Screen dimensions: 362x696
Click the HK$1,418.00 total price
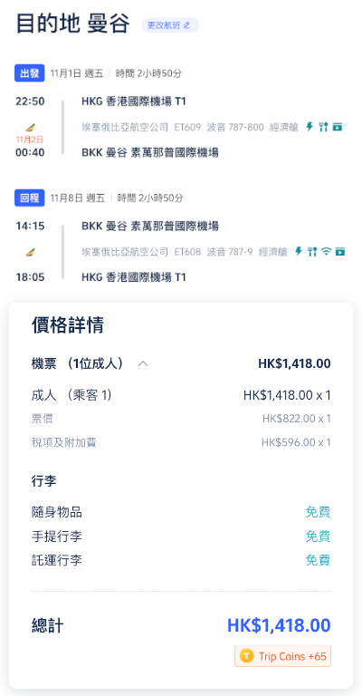coord(279,625)
